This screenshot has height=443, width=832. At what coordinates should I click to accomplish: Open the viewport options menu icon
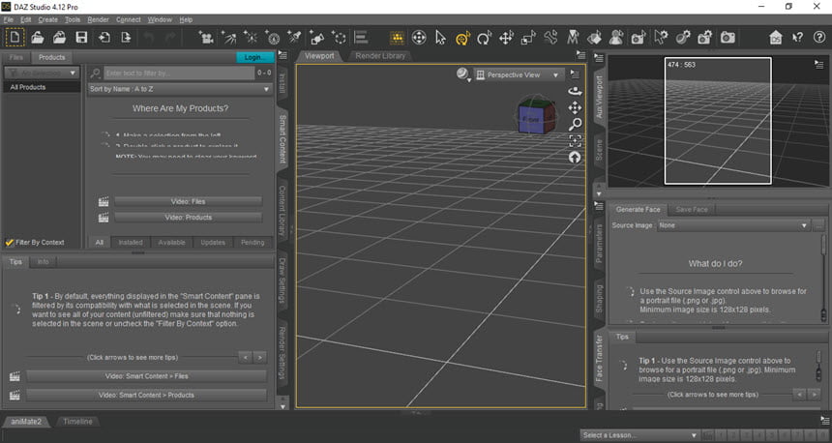(575, 74)
